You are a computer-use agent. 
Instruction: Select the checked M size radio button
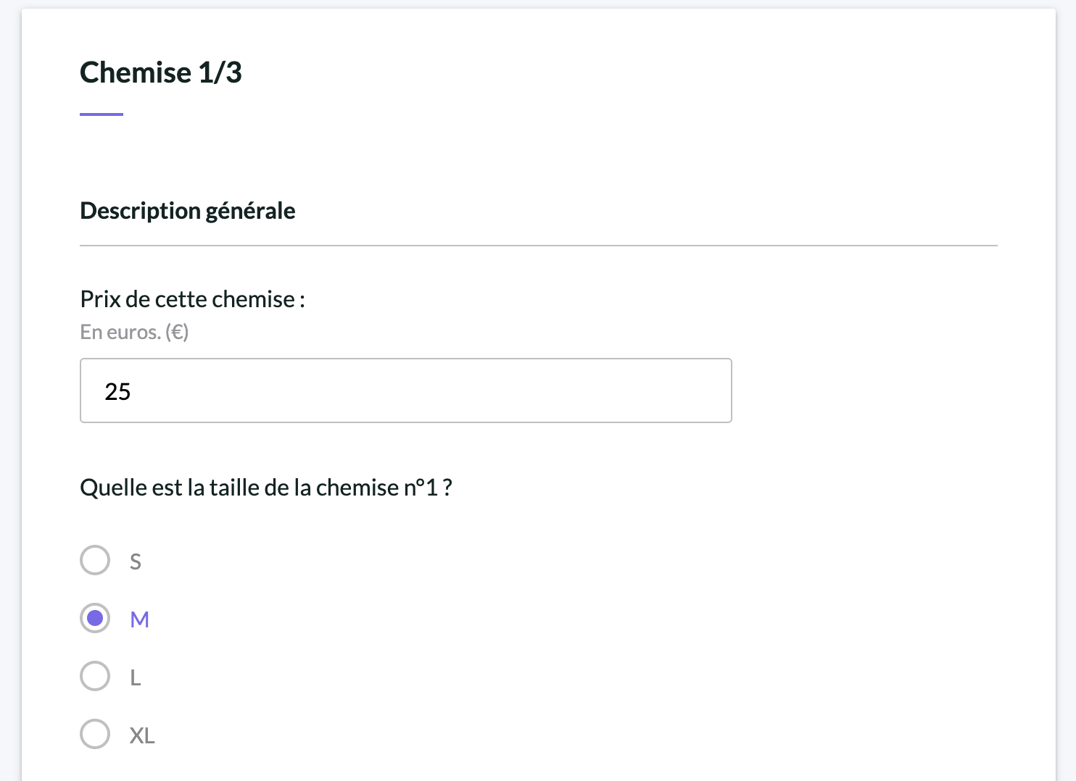(95, 618)
